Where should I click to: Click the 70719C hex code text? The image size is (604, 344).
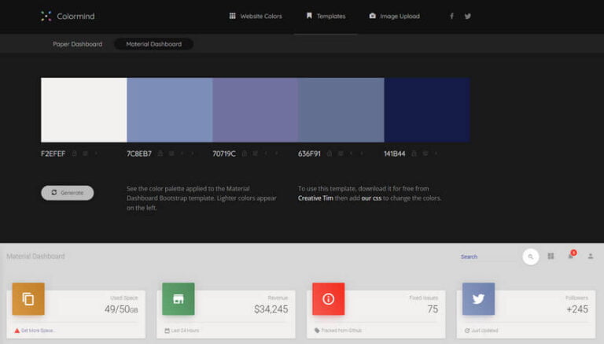(x=224, y=154)
